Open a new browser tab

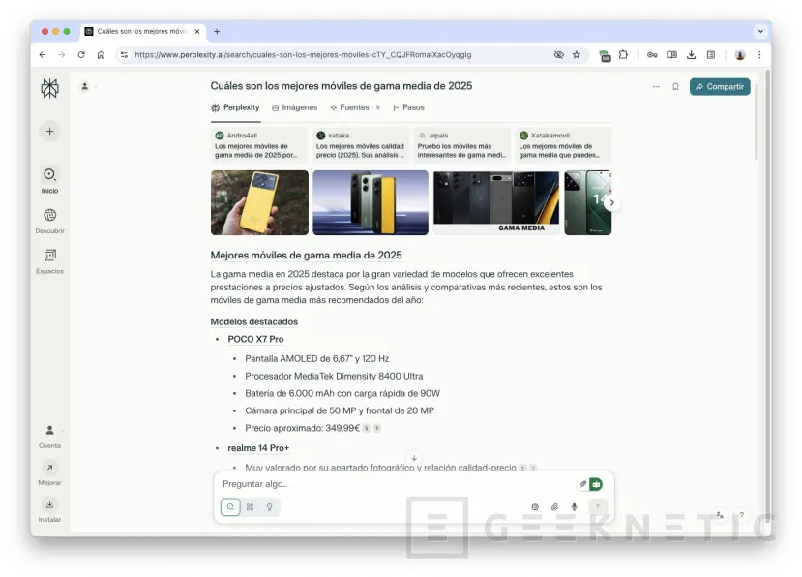pos(217,31)
